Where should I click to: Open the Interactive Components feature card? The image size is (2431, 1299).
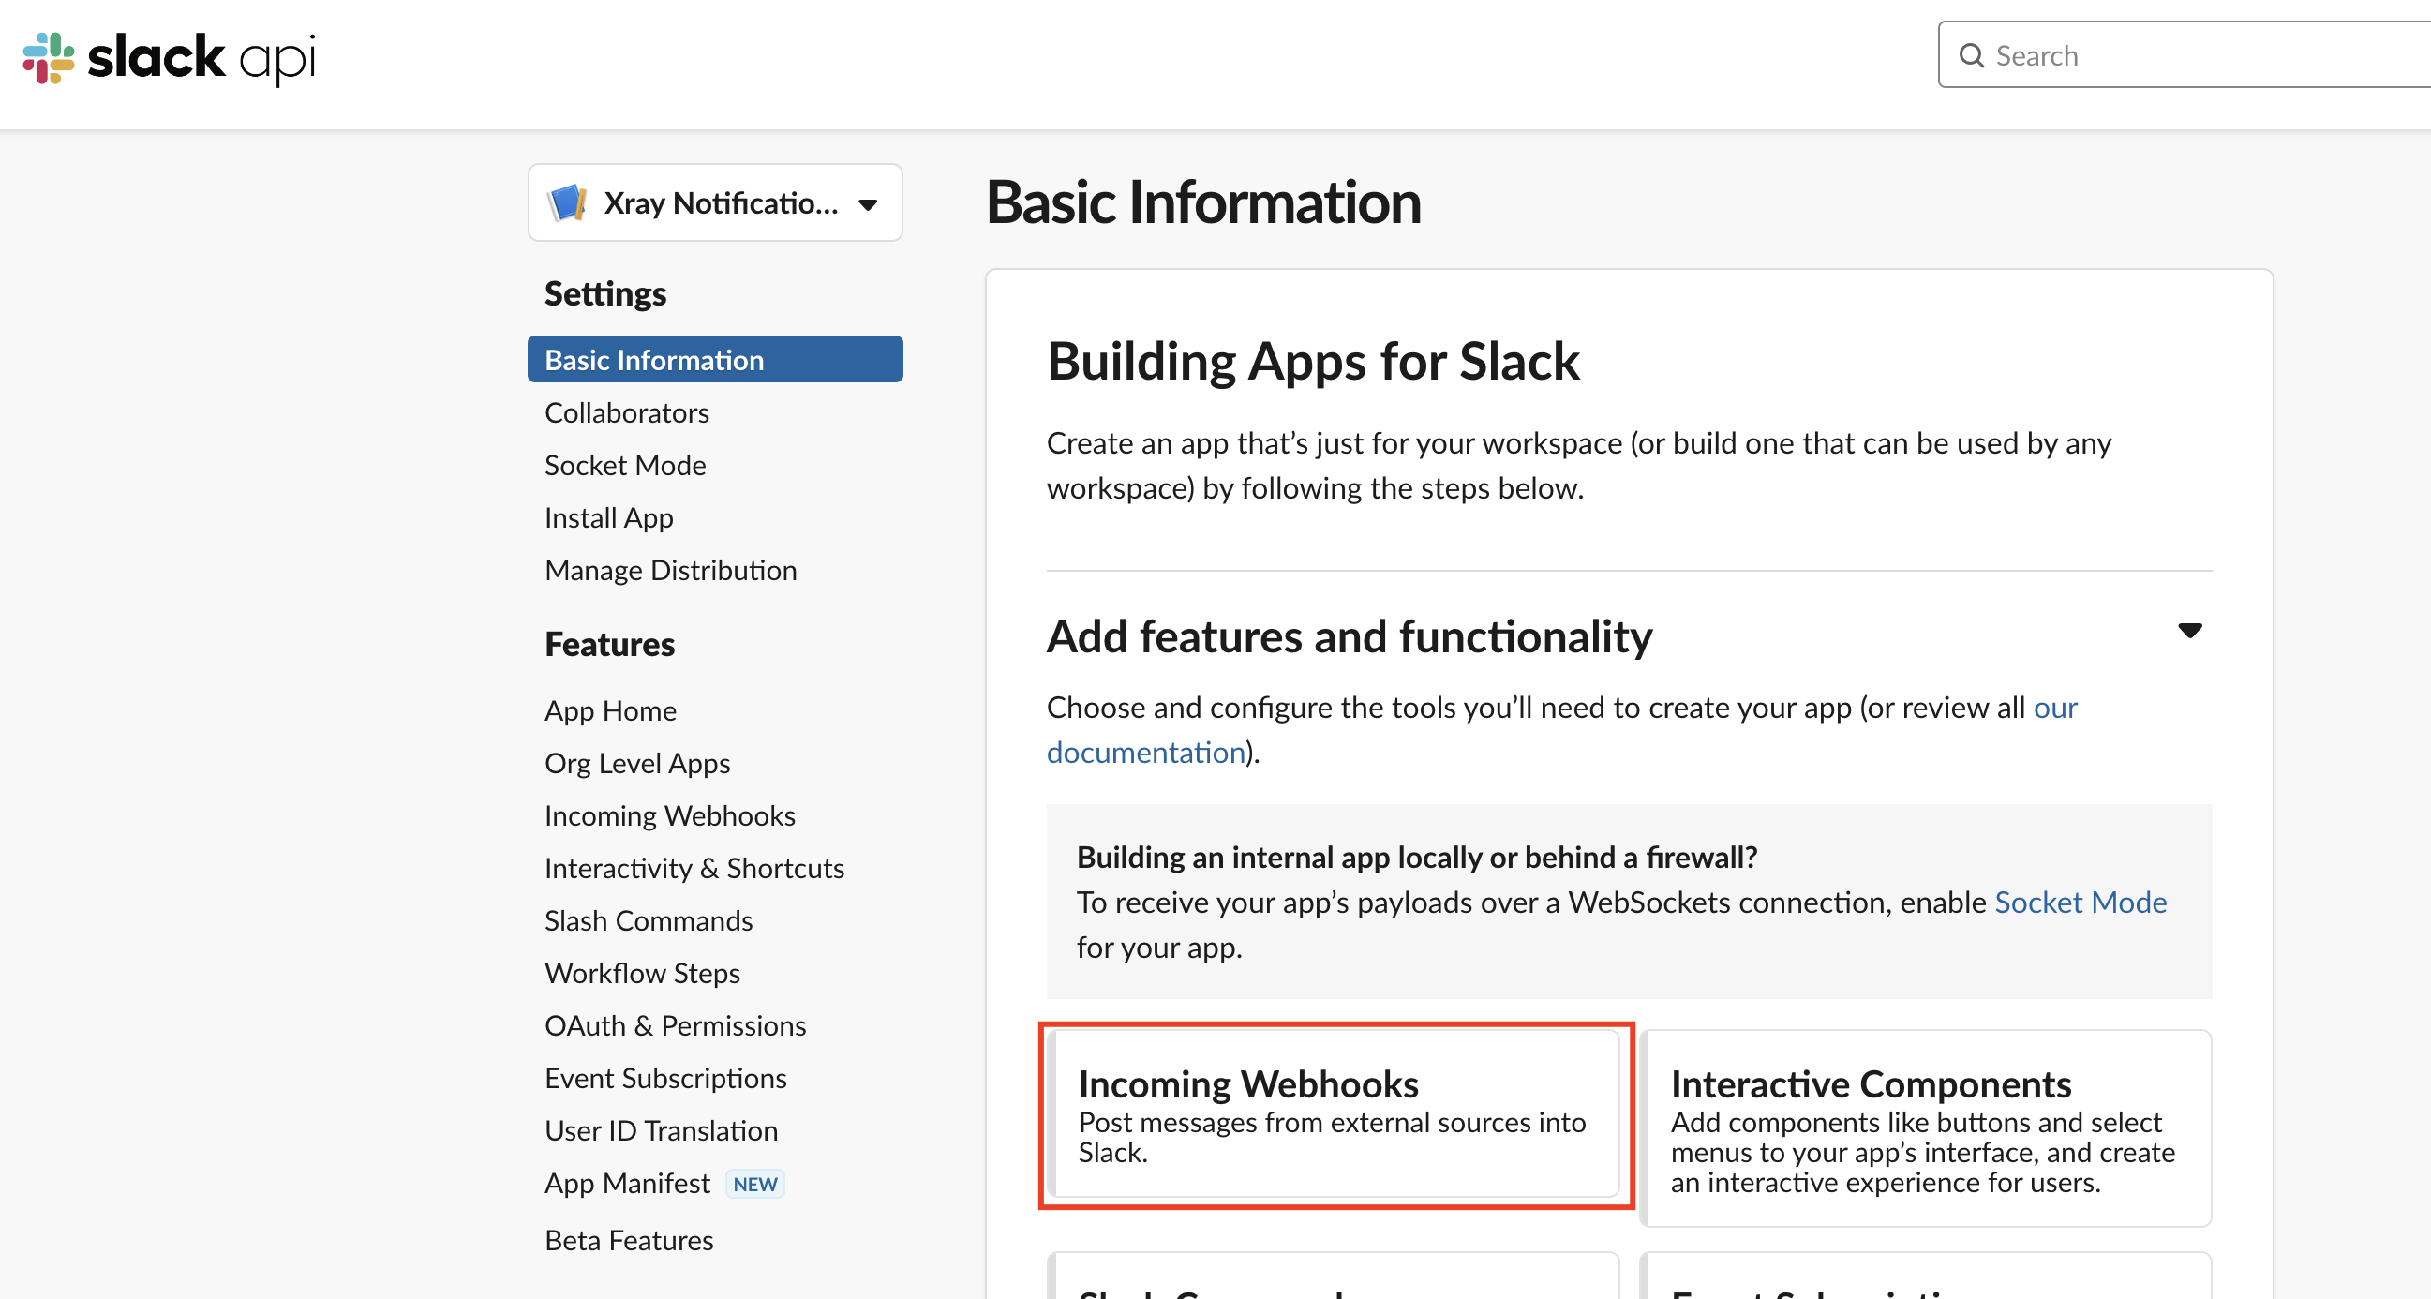1926,1128
